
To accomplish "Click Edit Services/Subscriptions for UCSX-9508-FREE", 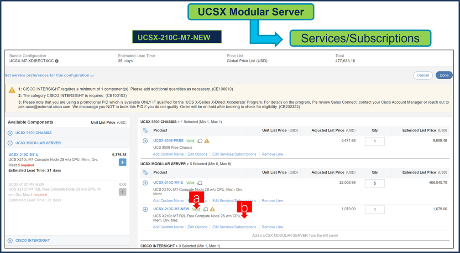I will pyautogui.click(x=234, y=154).
